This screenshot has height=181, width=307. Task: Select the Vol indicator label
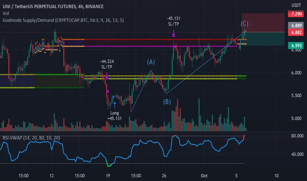tap(6, 13)
